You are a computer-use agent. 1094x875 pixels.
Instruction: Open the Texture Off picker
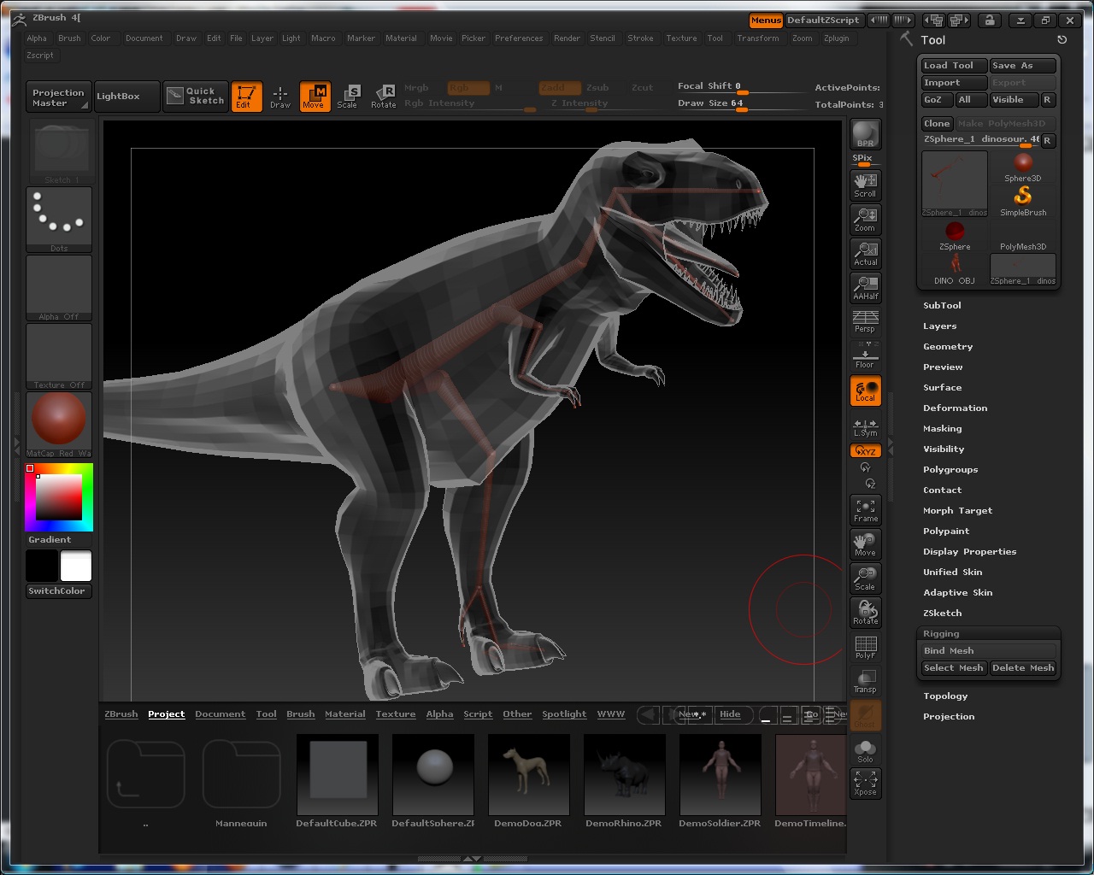coord(59,356)
